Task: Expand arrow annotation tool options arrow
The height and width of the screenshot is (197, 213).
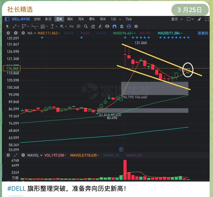Action: coord(66,27)
